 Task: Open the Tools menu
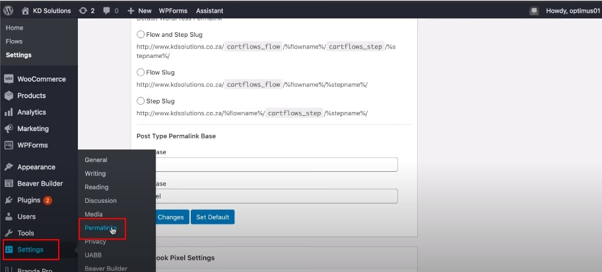click(26, 233)
